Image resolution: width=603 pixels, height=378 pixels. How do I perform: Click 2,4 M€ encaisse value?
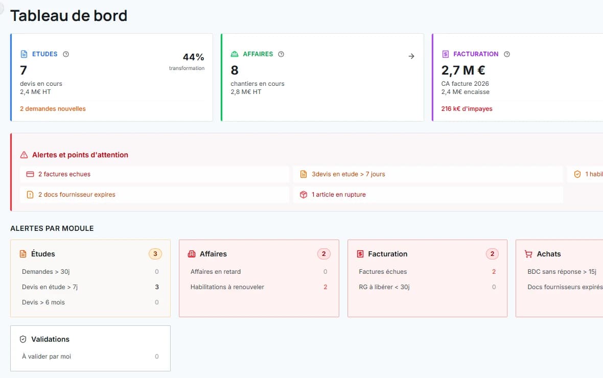(x=466, y=92)
